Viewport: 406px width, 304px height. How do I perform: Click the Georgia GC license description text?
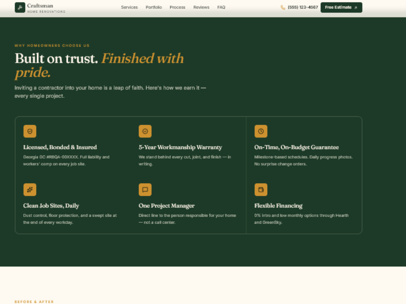coord(66,161)
